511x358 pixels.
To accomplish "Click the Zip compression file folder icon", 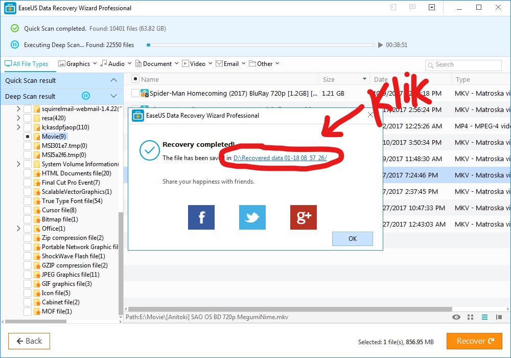I will tap(37, 238).
